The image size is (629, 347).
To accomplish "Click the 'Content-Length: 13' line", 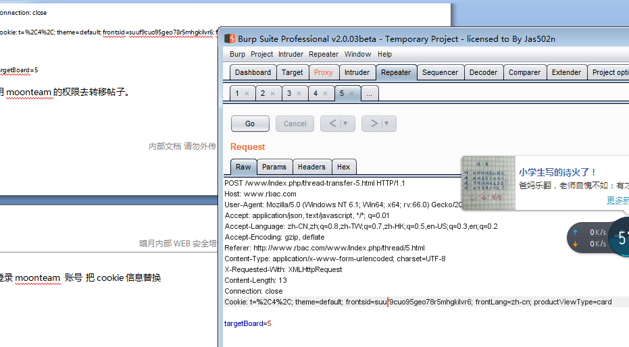I will (255, 280).
